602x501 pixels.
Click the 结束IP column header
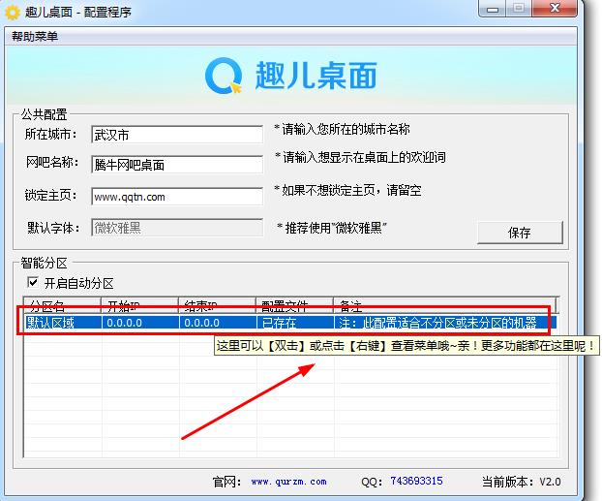216,305
